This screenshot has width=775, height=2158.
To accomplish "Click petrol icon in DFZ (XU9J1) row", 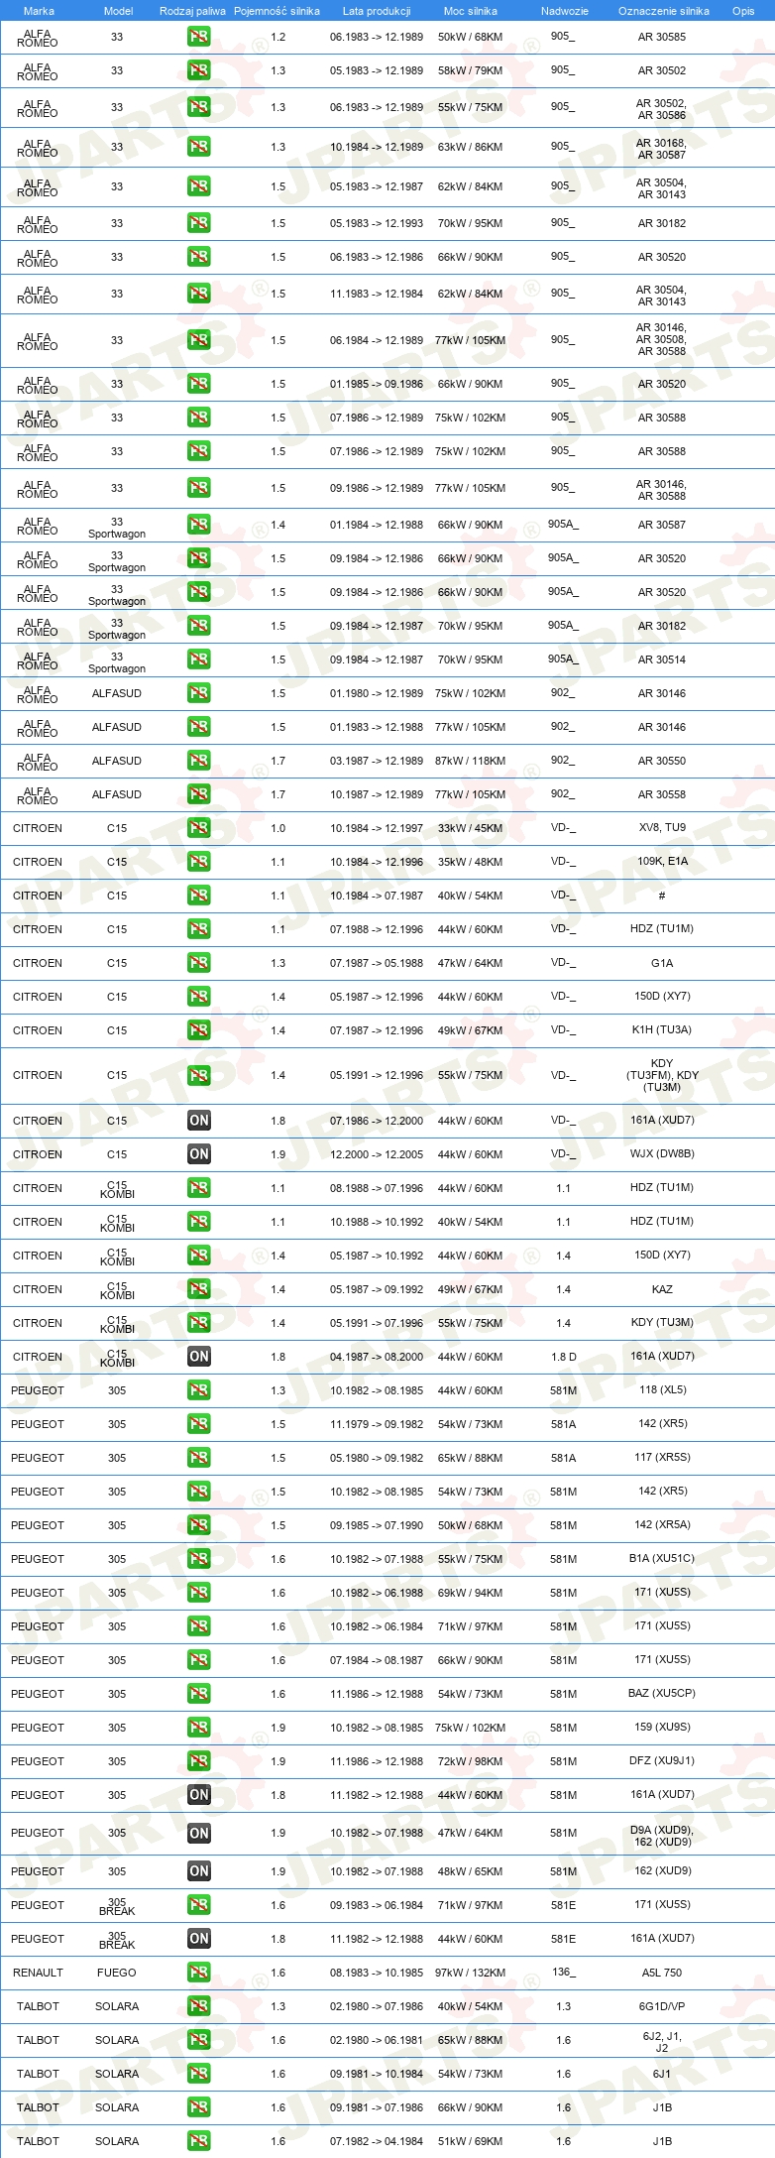I will coord(199,1761).
